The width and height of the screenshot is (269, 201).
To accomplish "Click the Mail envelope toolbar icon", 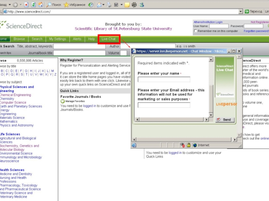I will click(99, 5).
